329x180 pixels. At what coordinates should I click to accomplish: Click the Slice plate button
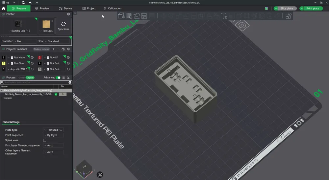pyautogui.click(x=287, y=9)
